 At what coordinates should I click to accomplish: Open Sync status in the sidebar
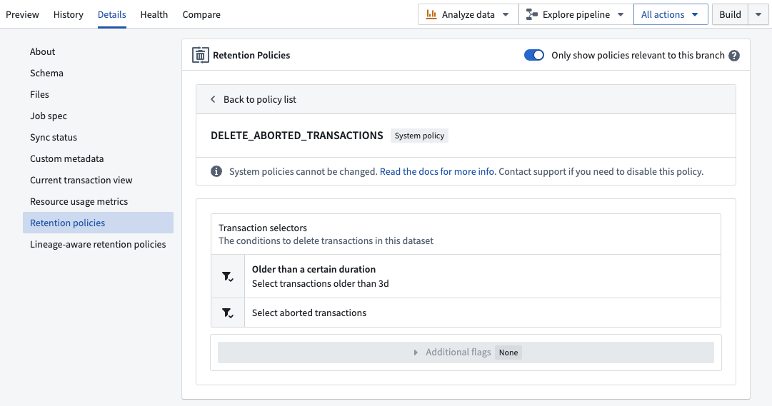(98, 137)
